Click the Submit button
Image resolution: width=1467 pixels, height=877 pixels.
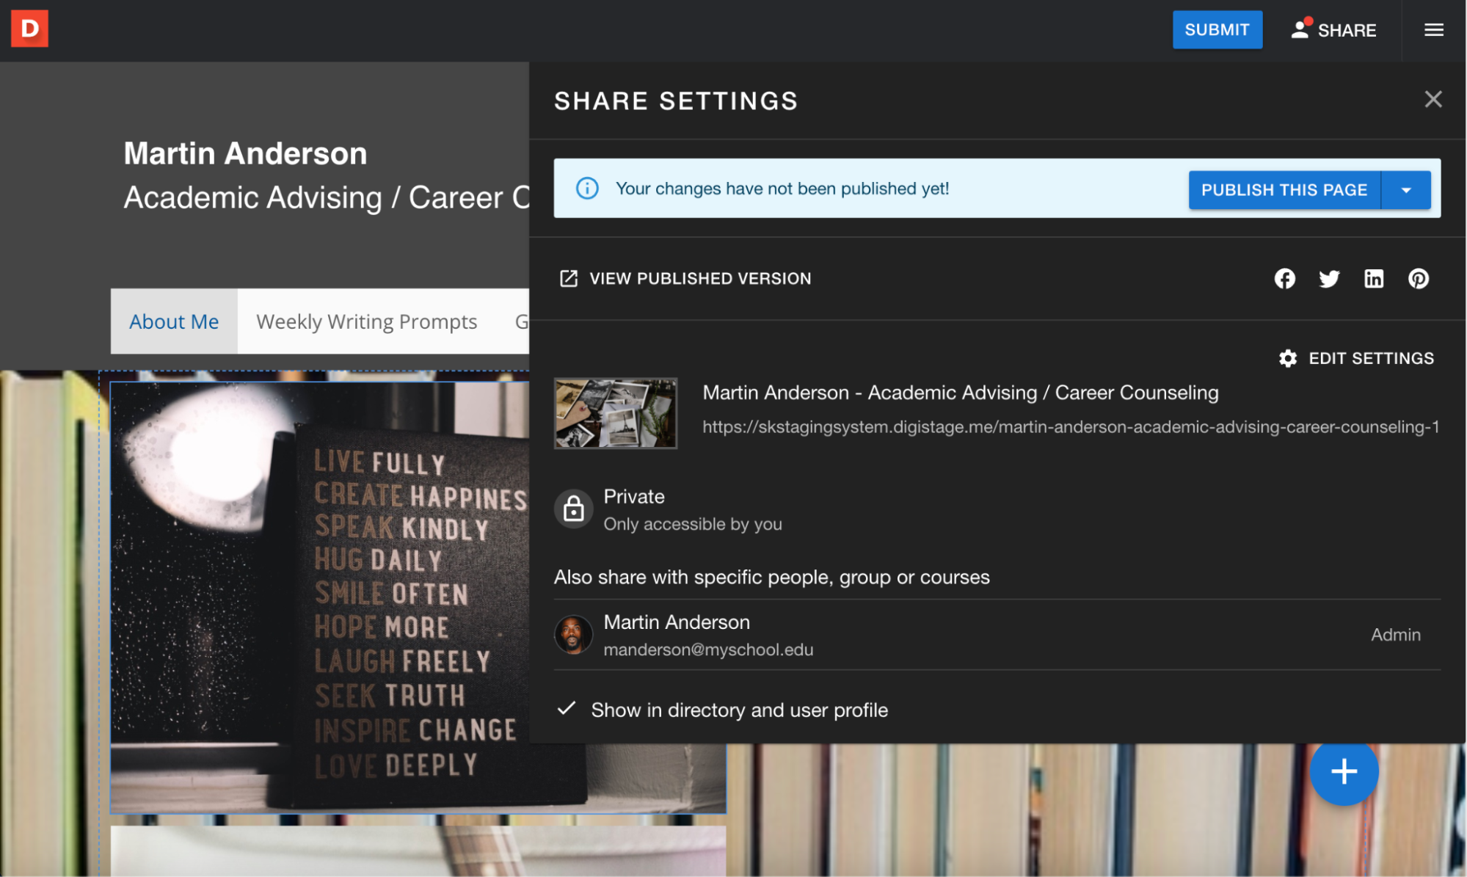[1217, 30]
